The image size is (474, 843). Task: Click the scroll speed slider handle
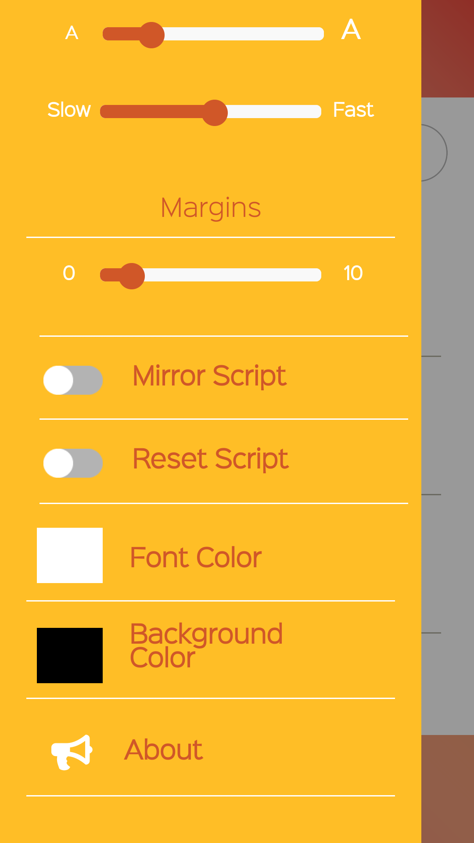click(x=215, y=112)
